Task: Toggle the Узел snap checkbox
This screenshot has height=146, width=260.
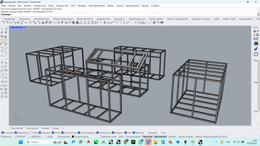Action: pos(126,133)
